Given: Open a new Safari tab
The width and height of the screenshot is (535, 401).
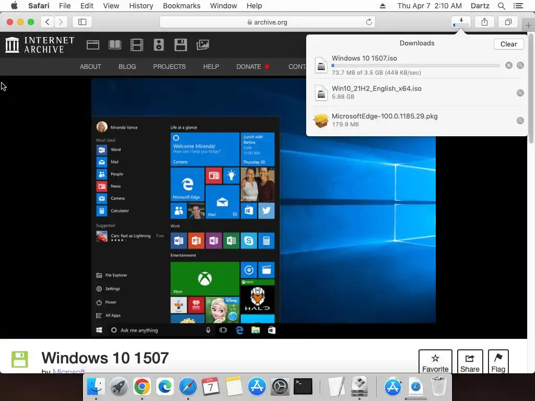Looking at the screenshot, I should pyautogui.click(x=528, y=25).
